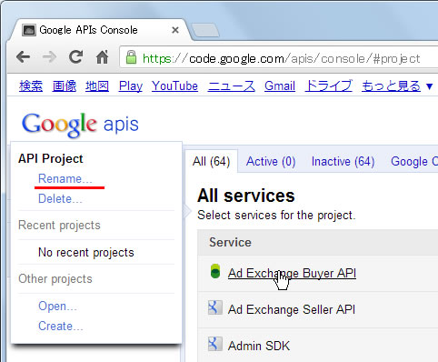
Task: Click the Ad Exchange Buyer API green icon
Action: 215,271
